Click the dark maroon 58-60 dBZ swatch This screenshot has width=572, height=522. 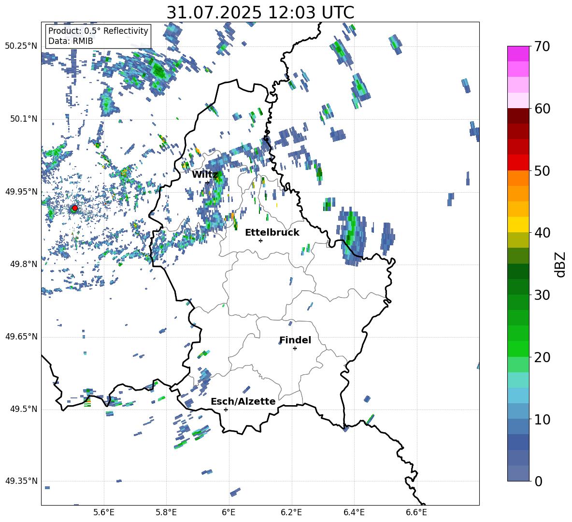pos(518,116)
